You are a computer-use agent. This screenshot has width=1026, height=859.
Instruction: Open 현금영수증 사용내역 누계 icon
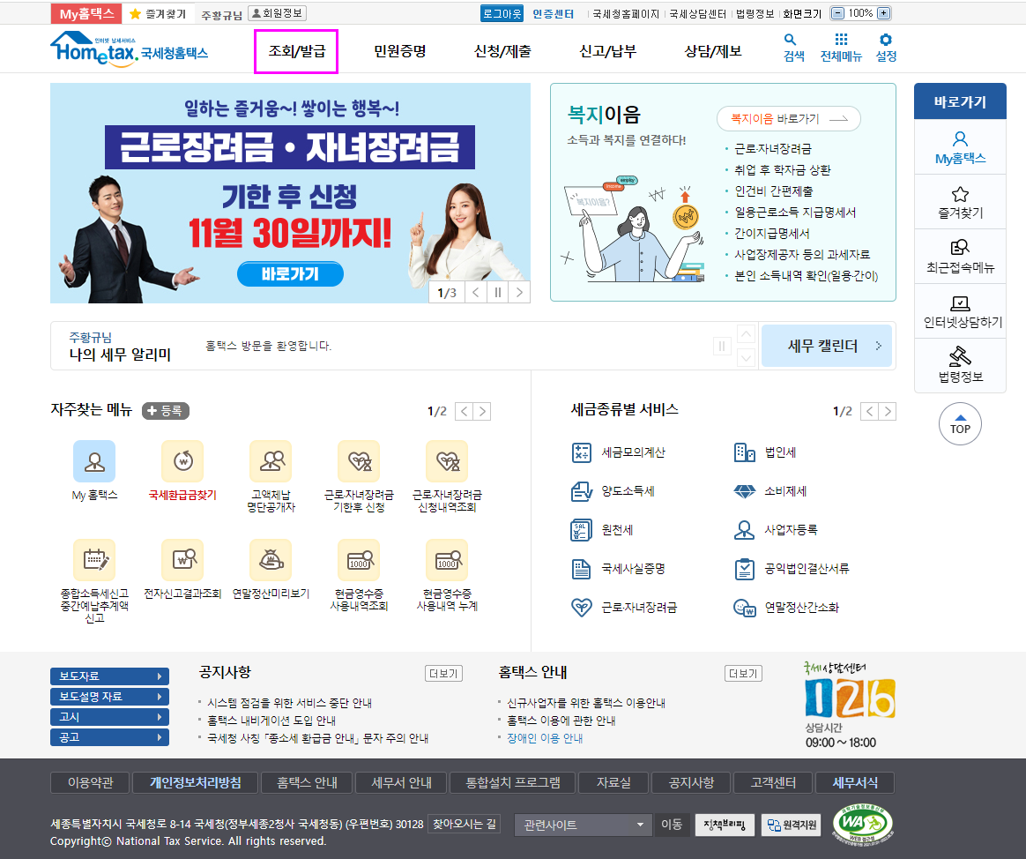(x=447, y=560)
